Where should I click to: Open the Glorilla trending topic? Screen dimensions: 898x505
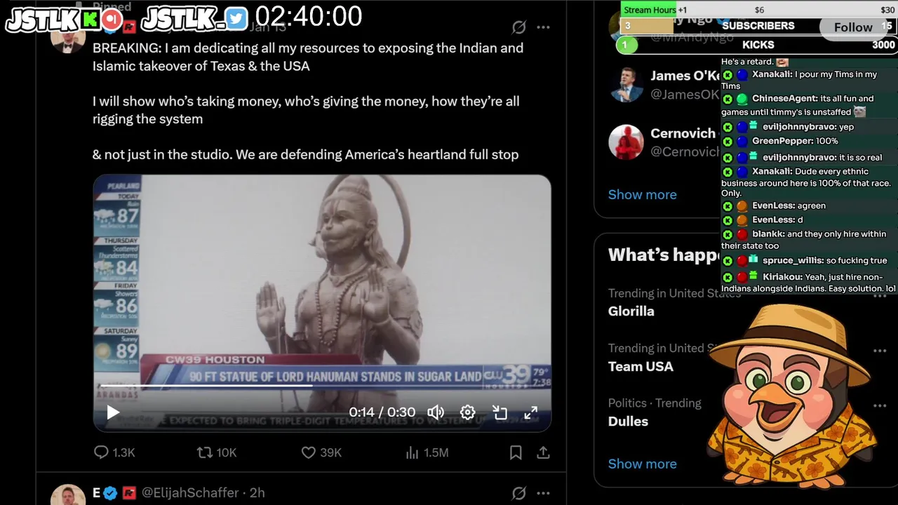click(x=631, y=311)
